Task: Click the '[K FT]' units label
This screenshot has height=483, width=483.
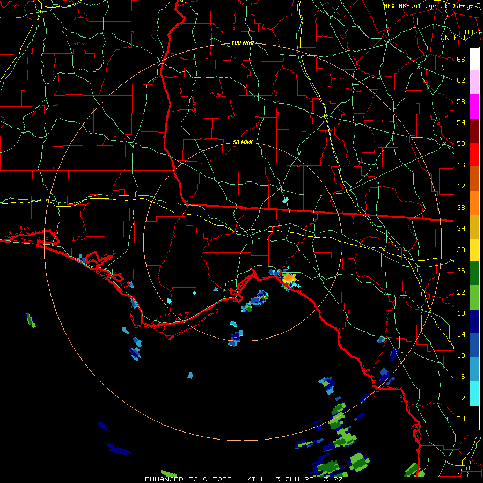Action: pyautogui.click(x=453, y=37)
